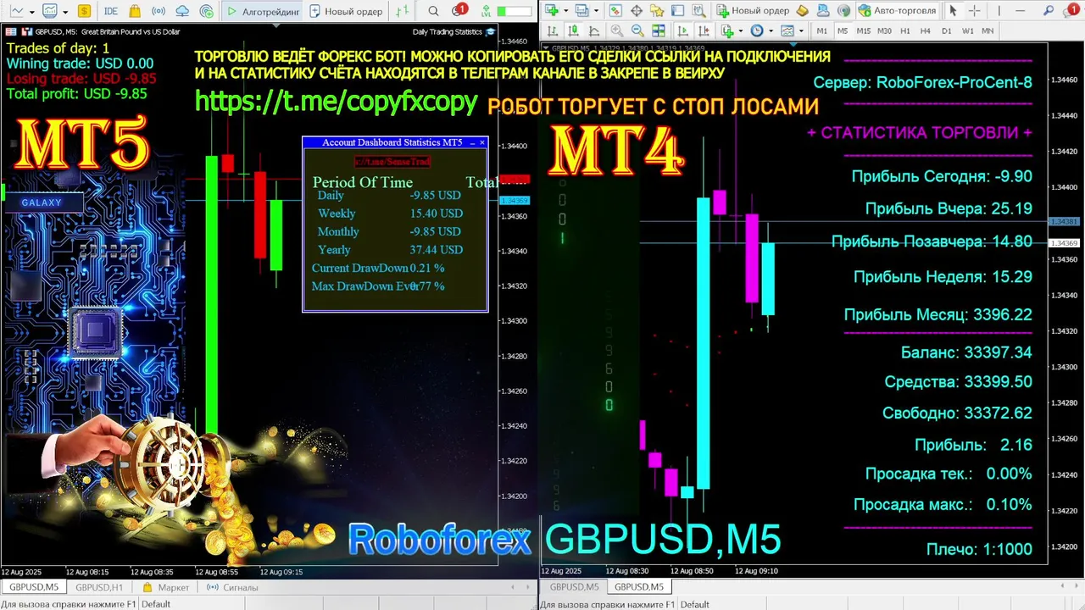This screenshot has width=1085, height=610.
Task: Expand MT4 periods clock dropdown
Action: [x=771, y=30]
